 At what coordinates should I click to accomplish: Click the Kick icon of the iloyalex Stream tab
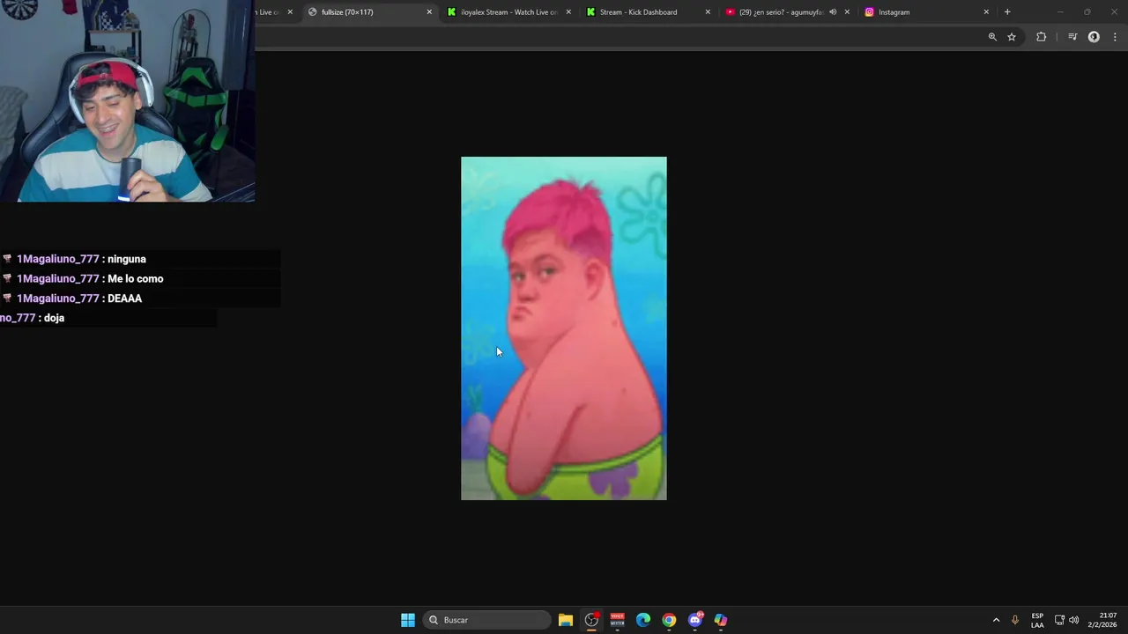[x=452, y=12]
